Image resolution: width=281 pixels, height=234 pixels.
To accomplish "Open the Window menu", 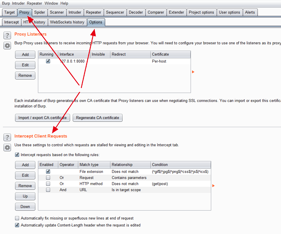I will tap(51, 3).
